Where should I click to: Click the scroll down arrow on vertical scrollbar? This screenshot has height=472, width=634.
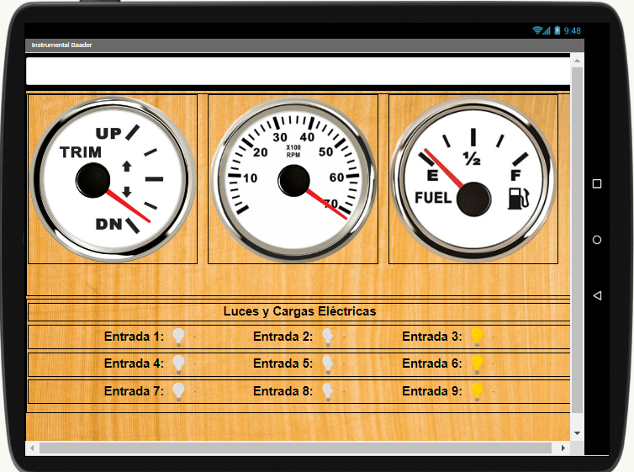click(577, 433)
